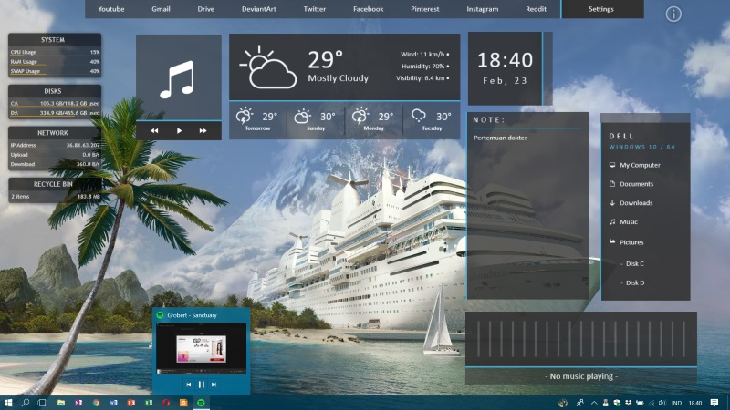
Task: Click the mostly cloudy weather icon
Action: pyautogui.click(x=268, y=67)
